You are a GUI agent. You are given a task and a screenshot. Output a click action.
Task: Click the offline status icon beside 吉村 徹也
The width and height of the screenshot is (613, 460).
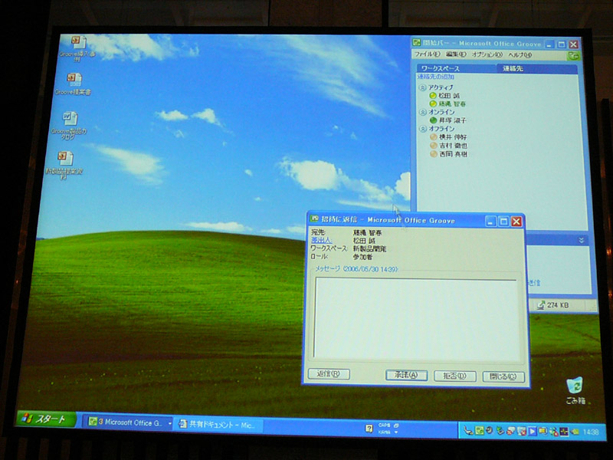coord(433,146)
